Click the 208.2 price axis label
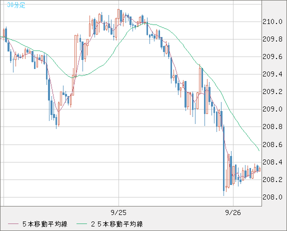This screenshot has height=231, width=287. [272, 179]
